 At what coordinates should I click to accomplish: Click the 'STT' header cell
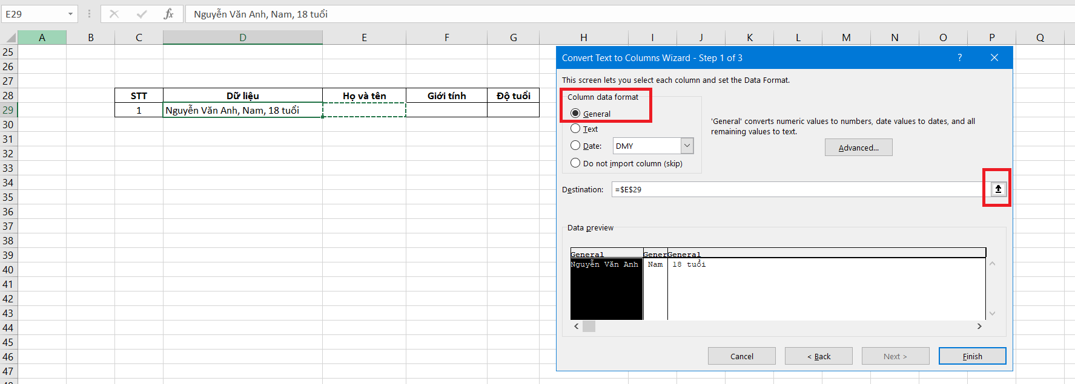(x=139, y=96)
